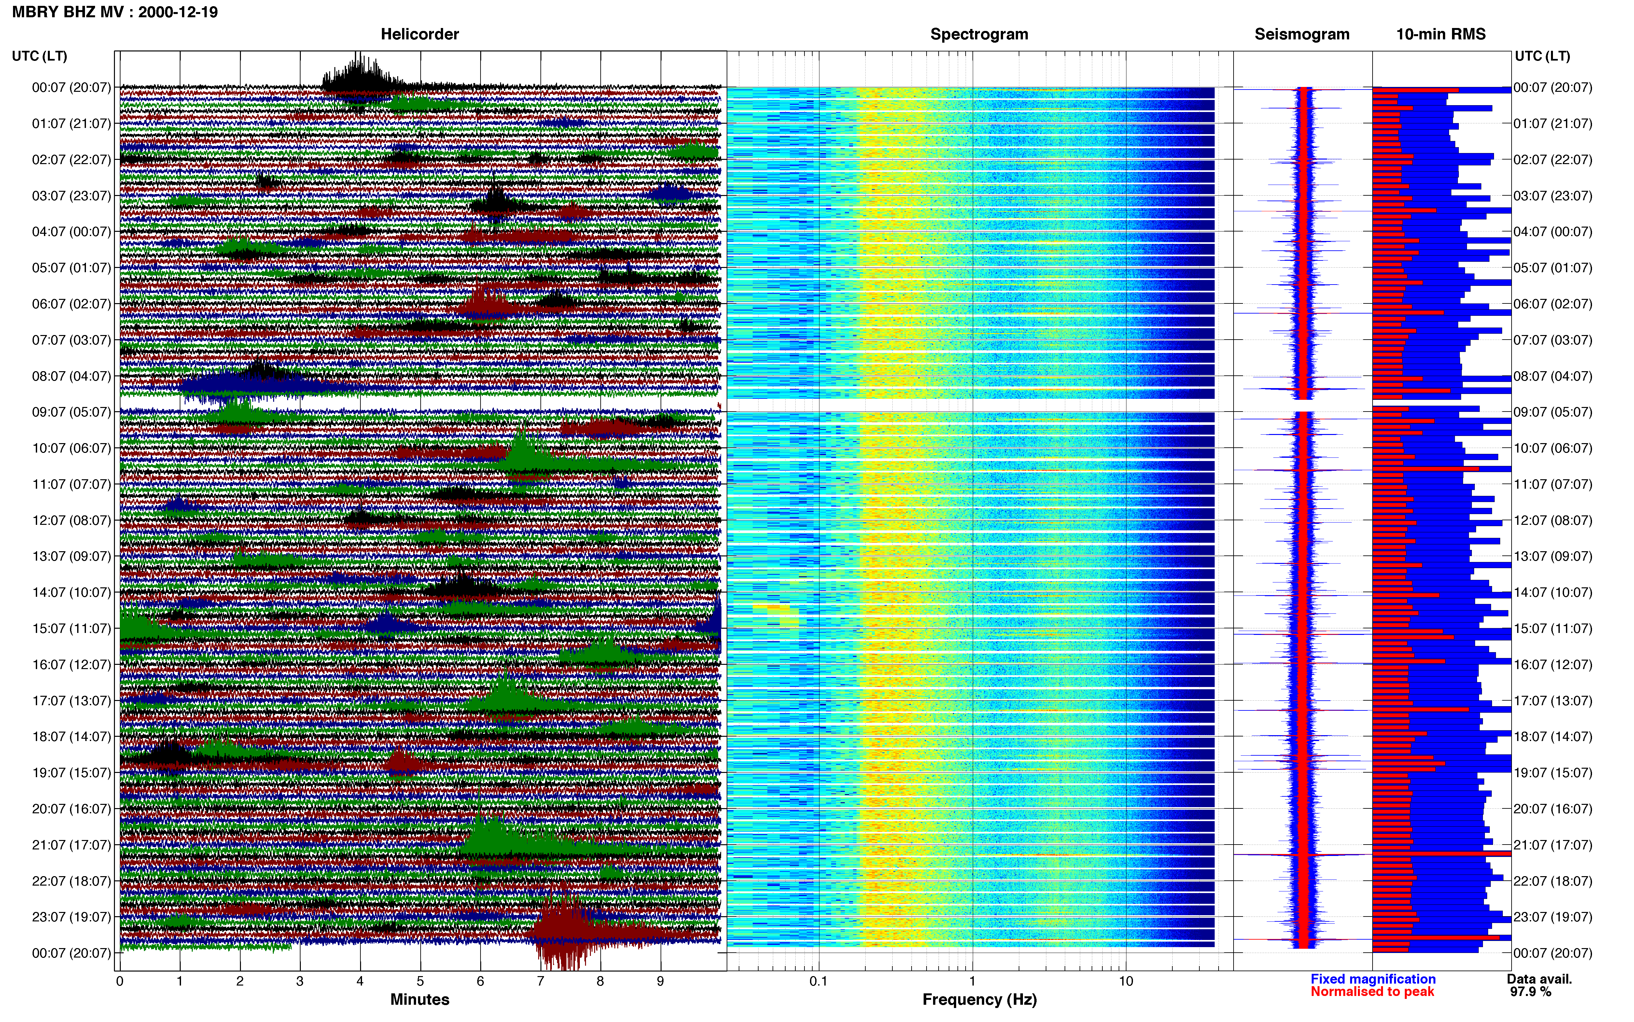Click the right time label '06:07 (02:07)'
Viewport: 1634px width, 1022px height.
point(1553,303)
